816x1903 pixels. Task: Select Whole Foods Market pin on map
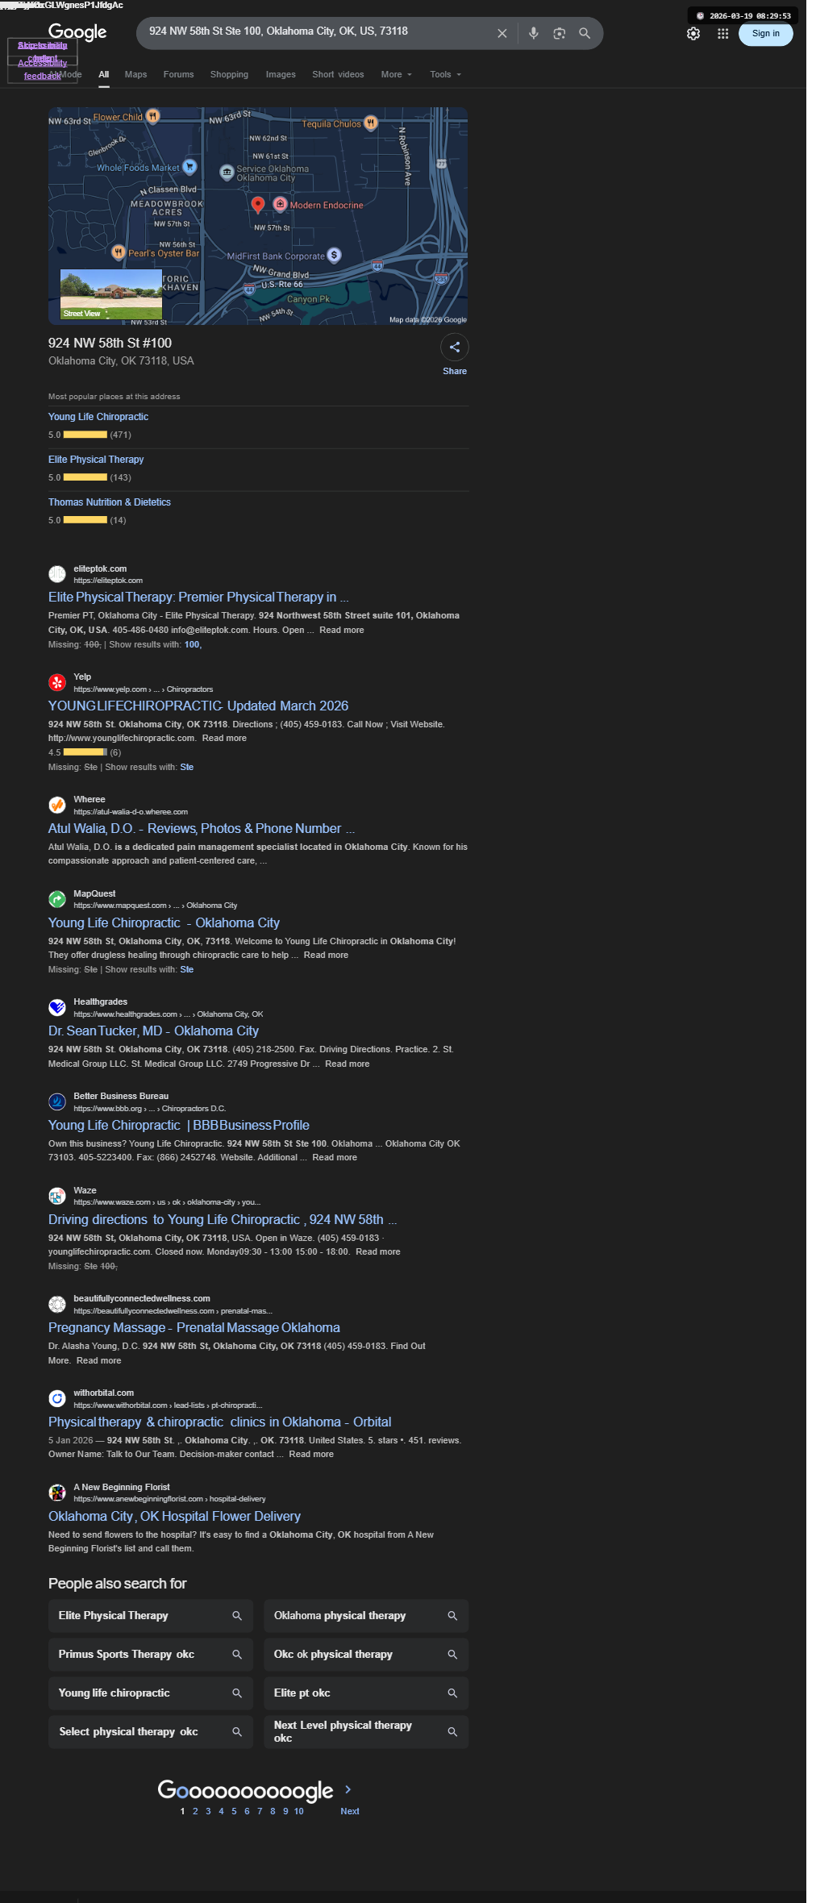click(x=189, y=167)
